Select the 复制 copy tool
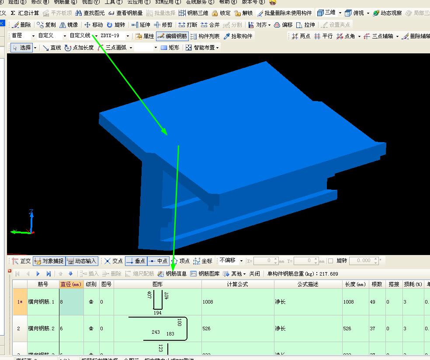 (46, 24)
